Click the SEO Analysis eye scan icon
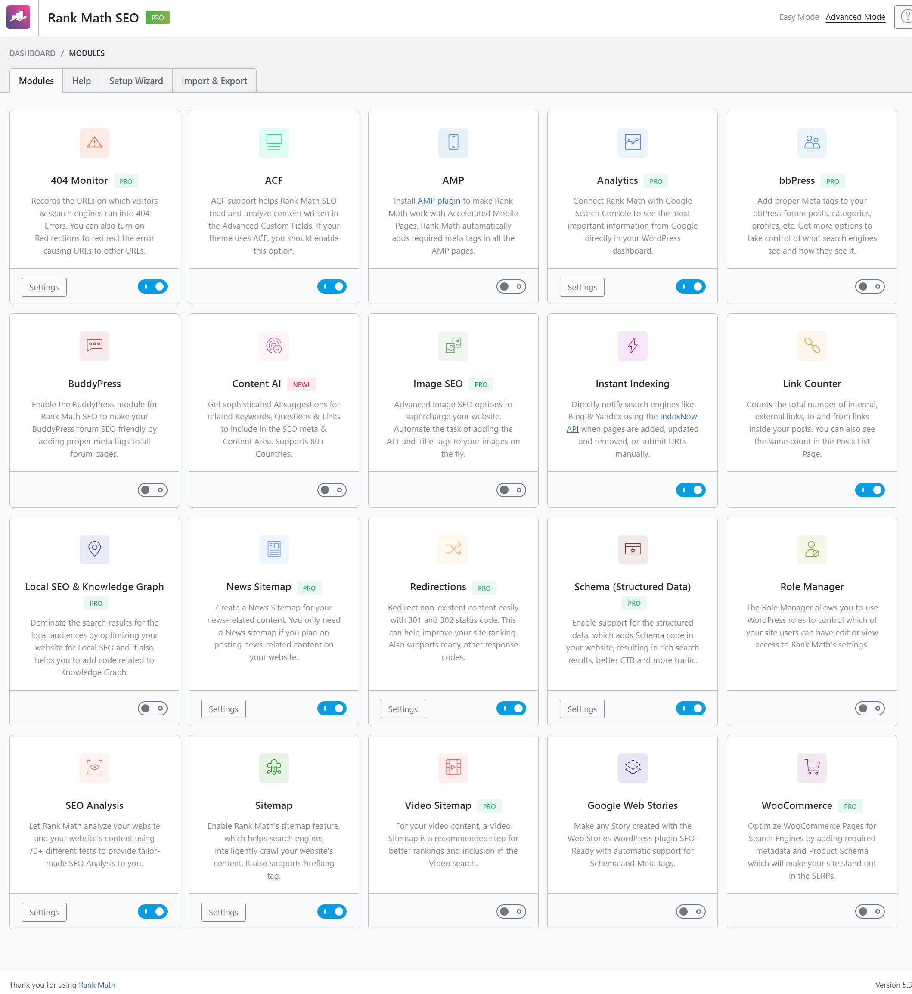The width and height of the screenshot is (912, 994). (x=94, y=768)
